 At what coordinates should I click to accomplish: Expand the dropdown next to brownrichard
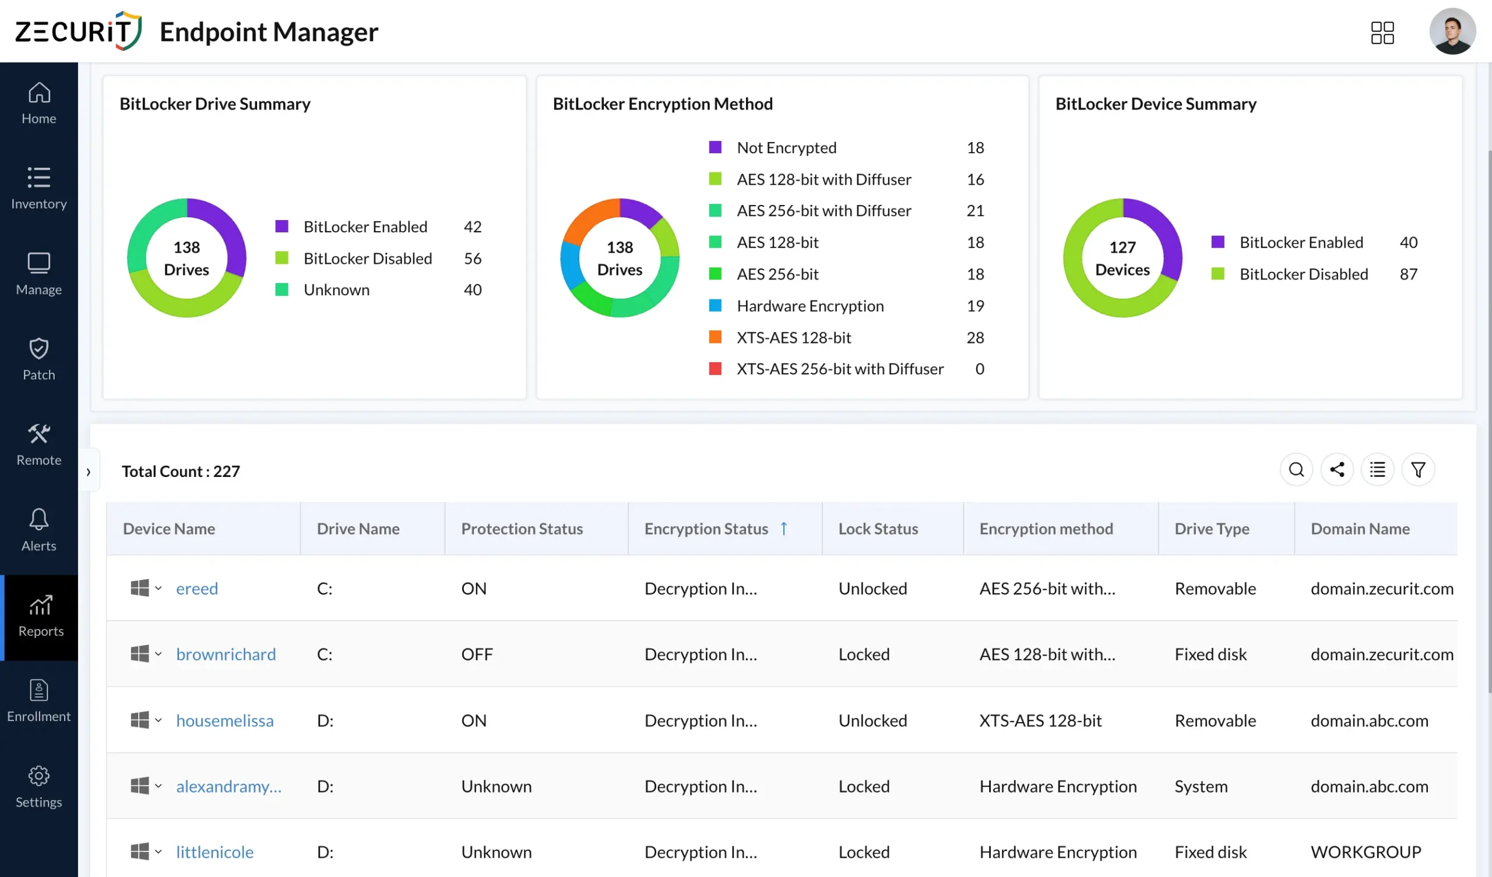(x=158, y=654)
